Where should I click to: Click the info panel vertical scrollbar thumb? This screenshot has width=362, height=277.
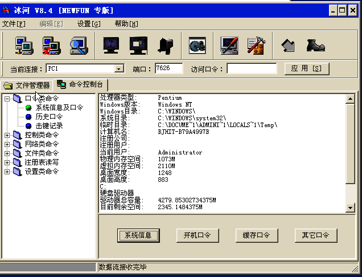pyautogui.click(x=350, y=144)
